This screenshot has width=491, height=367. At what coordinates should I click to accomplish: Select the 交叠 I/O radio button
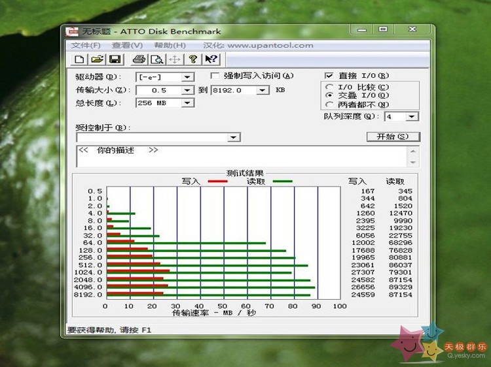[329, 95]
